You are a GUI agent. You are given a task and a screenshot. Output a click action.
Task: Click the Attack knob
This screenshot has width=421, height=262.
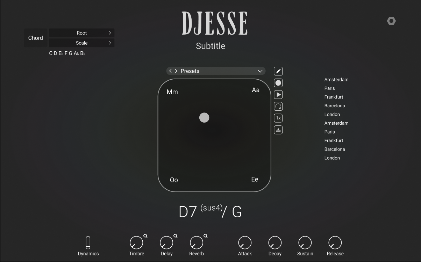click(x=245, y=243)
